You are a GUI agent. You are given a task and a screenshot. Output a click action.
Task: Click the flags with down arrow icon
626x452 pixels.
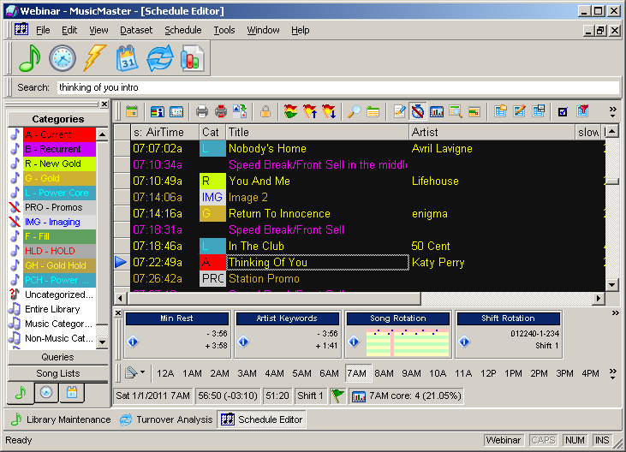[x=329, y=111]
